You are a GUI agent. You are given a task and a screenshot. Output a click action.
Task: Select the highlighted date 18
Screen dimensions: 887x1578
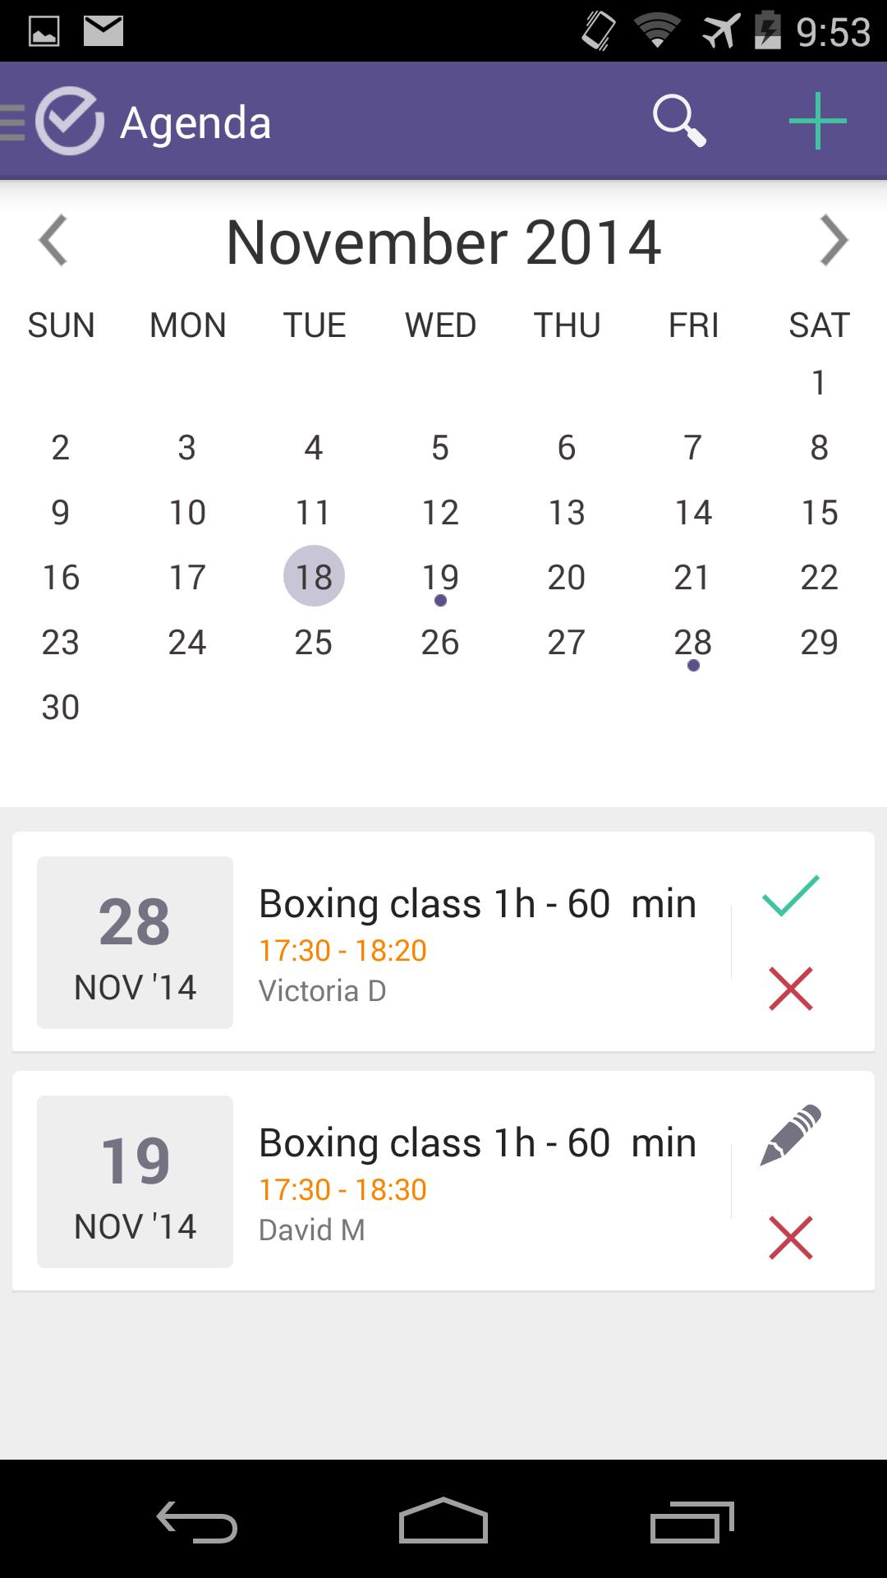coord(313,576)
